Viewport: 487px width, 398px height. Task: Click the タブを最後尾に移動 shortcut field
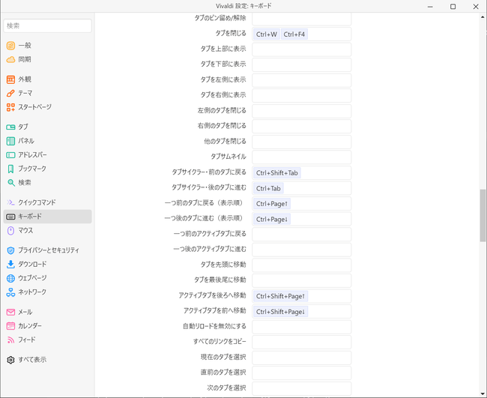tap(302, 280)
